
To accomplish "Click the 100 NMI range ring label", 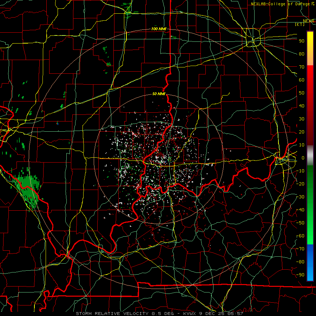I will click(159, 29).
